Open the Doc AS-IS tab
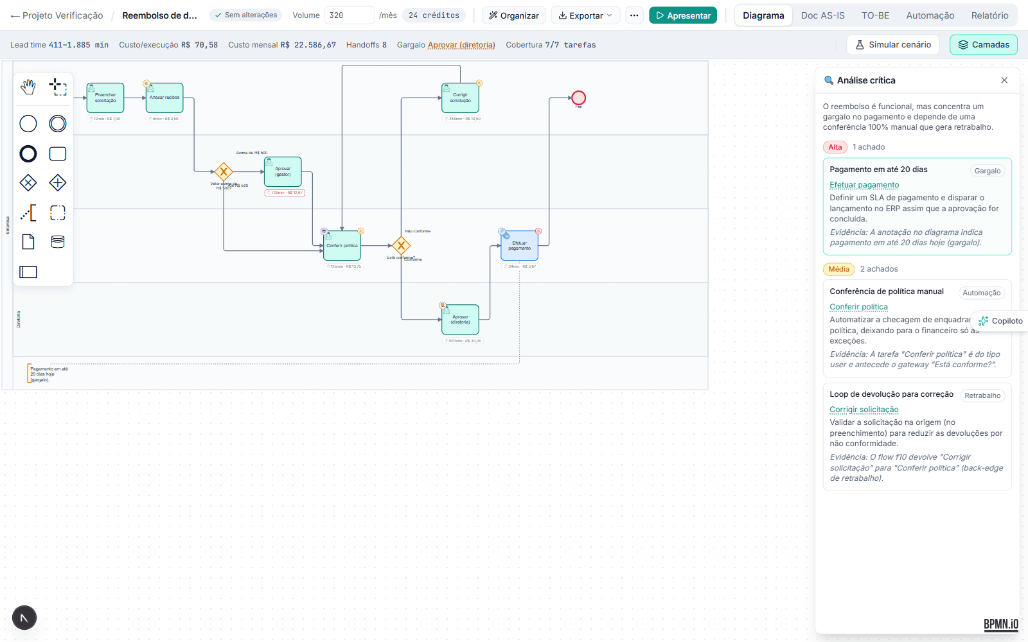1028x642 pixels. tap(823, 15)
